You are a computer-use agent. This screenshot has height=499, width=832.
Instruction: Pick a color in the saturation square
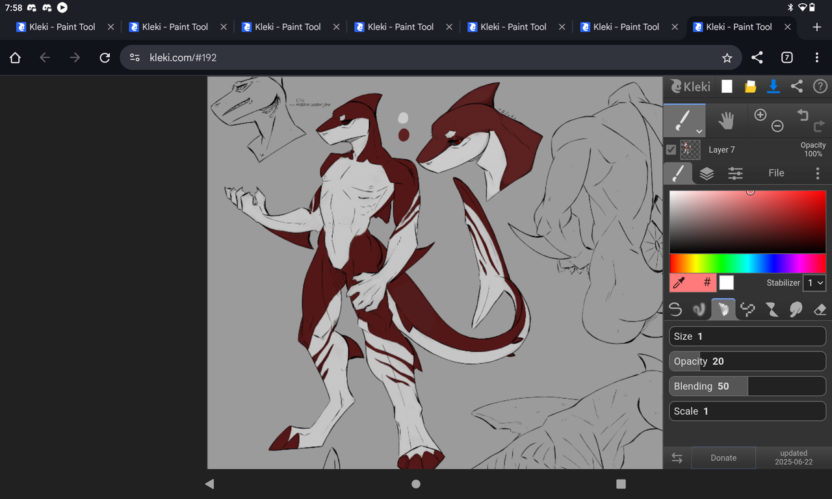click(x=747, y=222)
